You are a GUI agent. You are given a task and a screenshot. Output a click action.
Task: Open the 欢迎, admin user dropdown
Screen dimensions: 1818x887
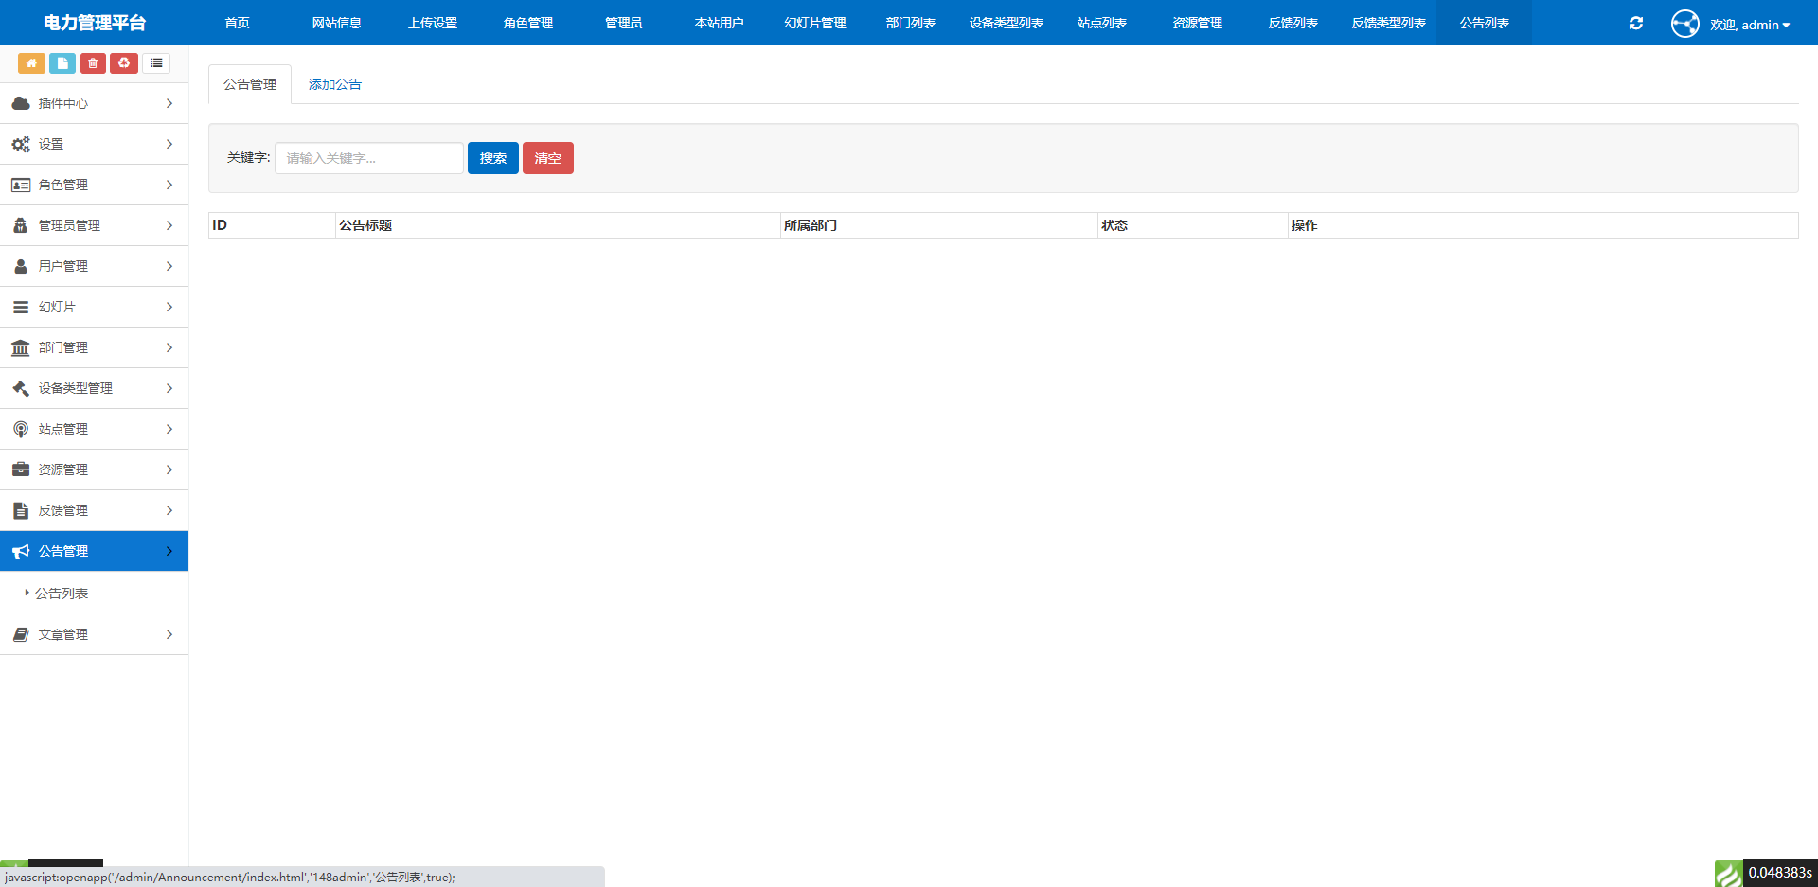click(1750, 25)
